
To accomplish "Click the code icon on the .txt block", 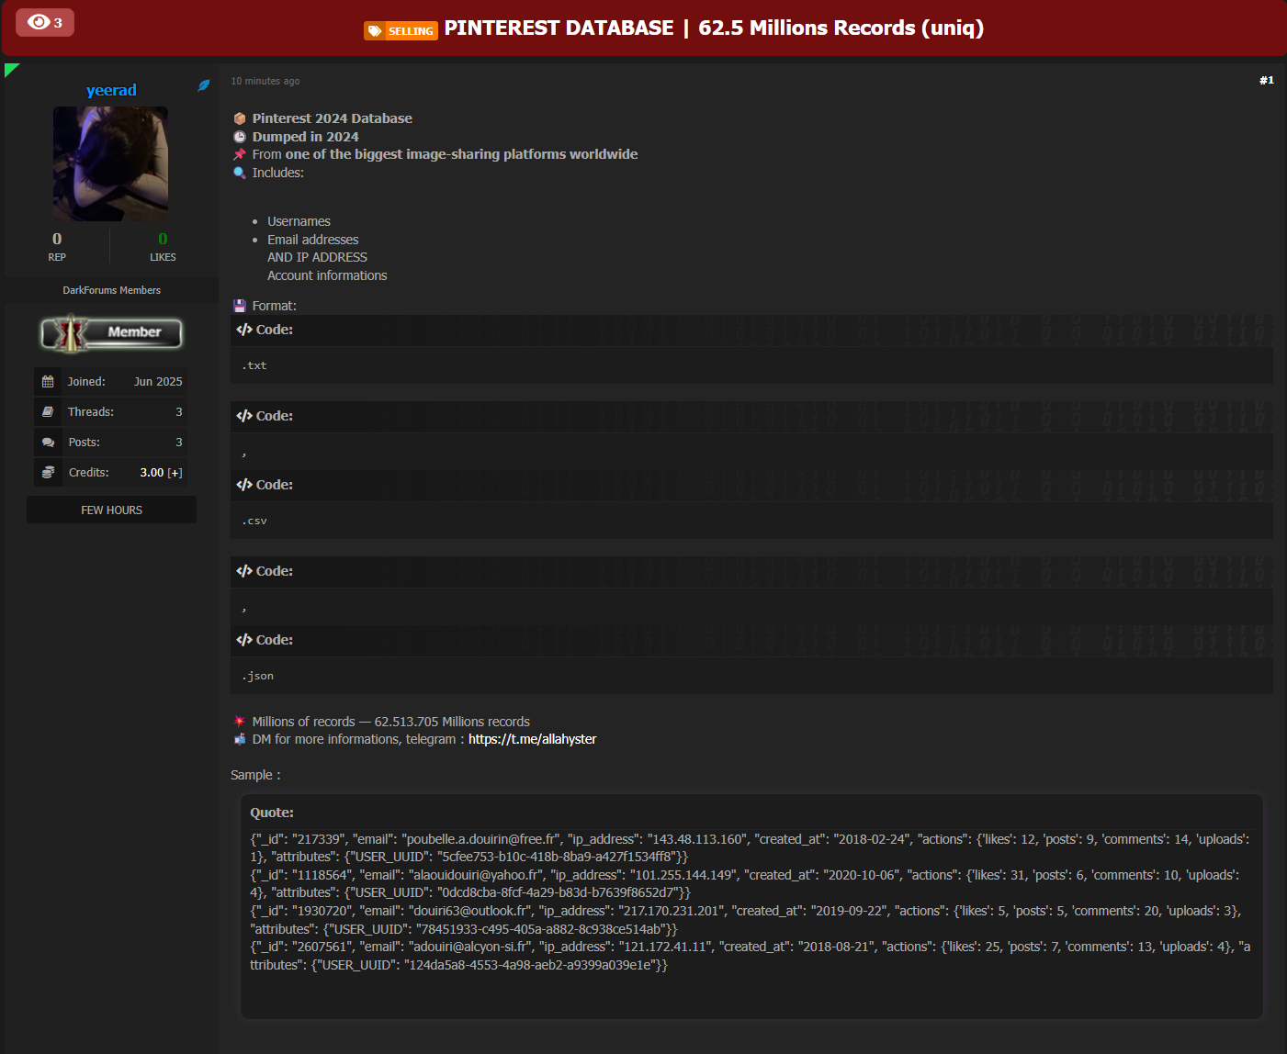I will pos(243,330).
